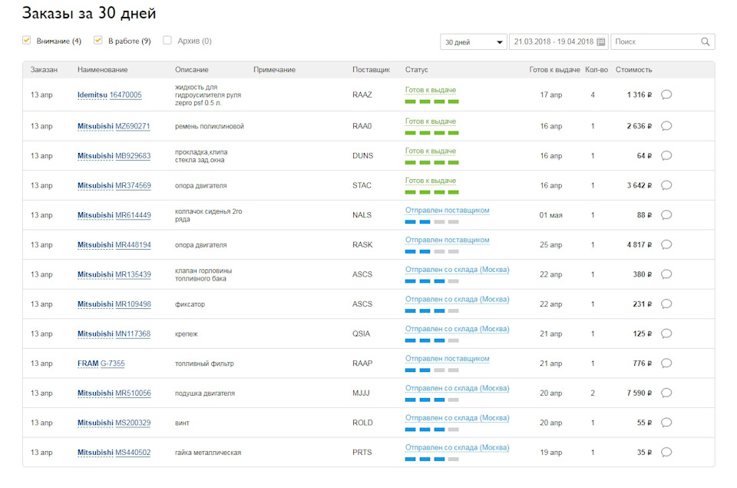
Task: Open the Mitsubishi MB929683 part link
Action: [114, 156]
